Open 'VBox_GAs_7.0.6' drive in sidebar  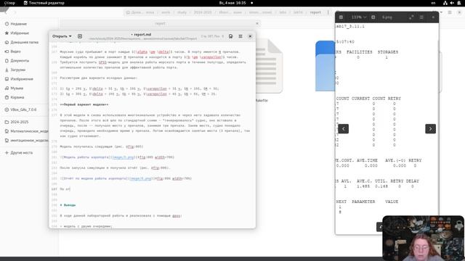[x=23, y=109]
